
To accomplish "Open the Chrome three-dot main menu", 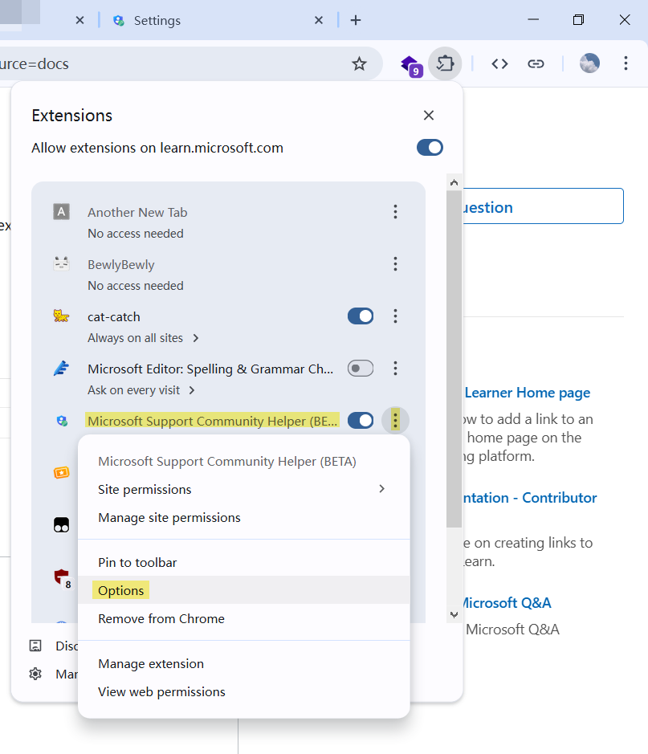I will point(626,63).
